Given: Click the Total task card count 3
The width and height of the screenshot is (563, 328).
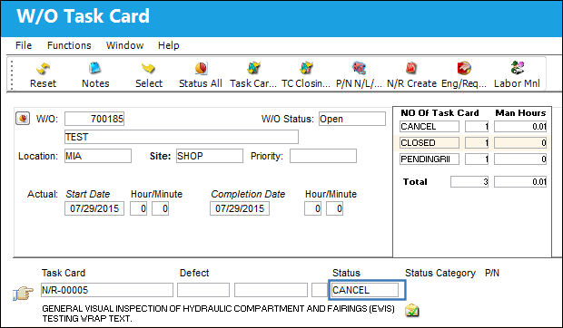Looking at the screenshot, I should [x=469, y=181].
